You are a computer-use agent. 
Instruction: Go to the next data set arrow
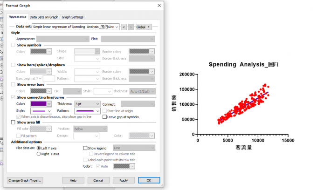pos(131,27)
